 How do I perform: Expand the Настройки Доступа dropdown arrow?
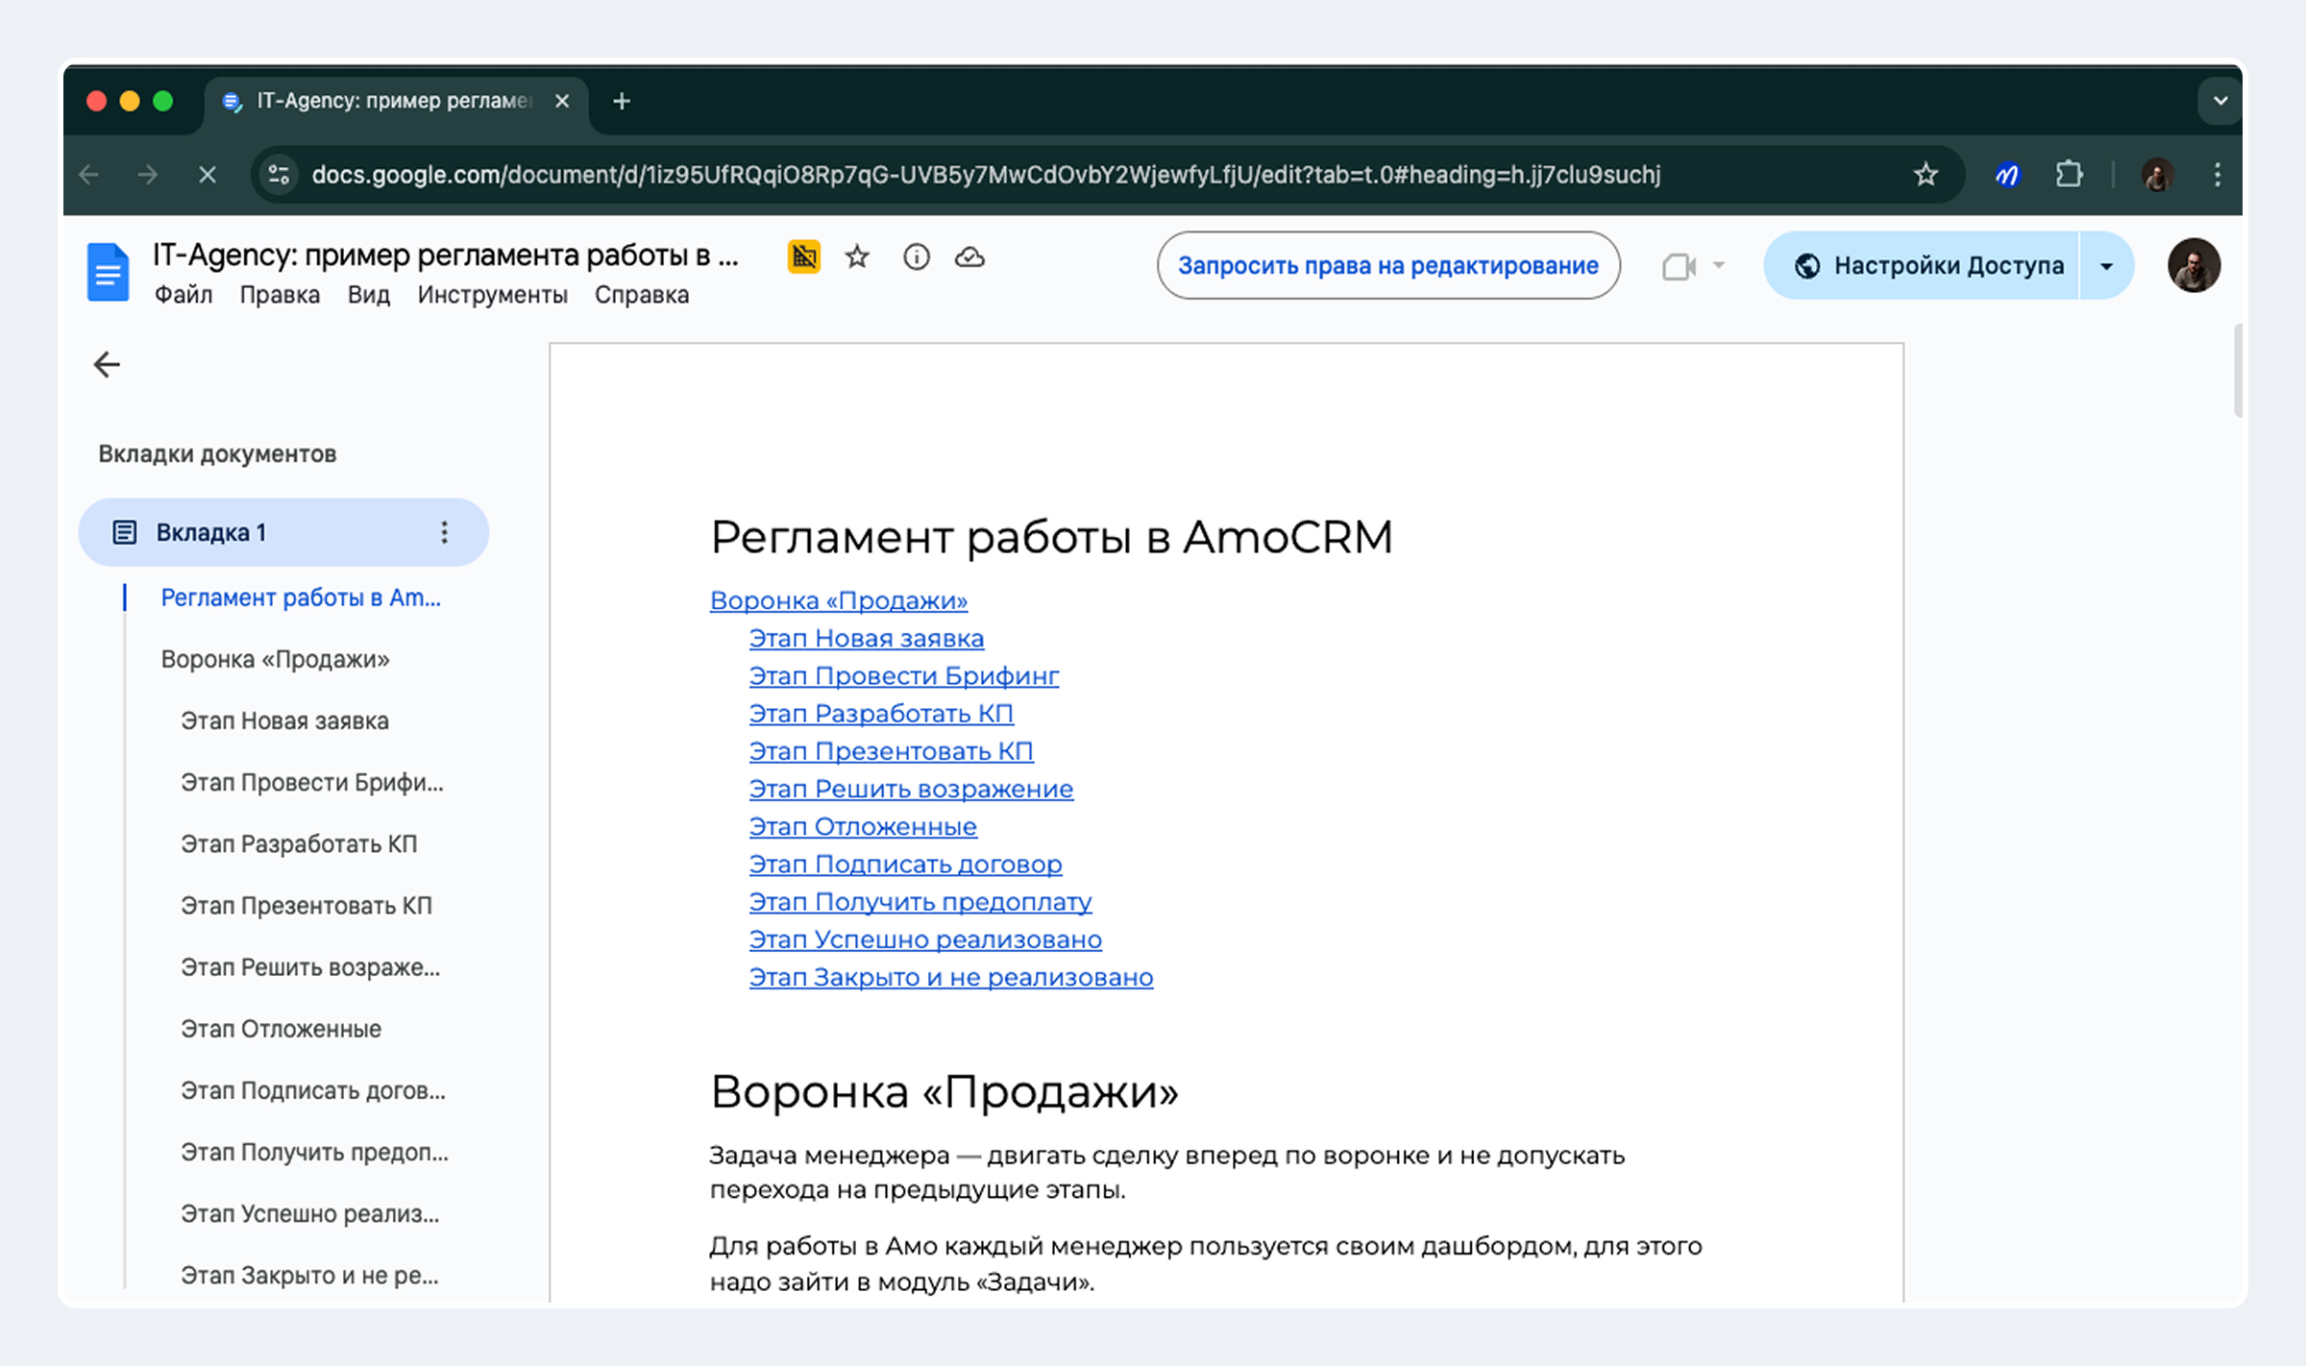[x=2106, y=266]
